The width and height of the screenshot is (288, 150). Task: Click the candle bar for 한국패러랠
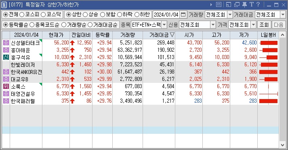pyautogui.click(x=268, y=101)
